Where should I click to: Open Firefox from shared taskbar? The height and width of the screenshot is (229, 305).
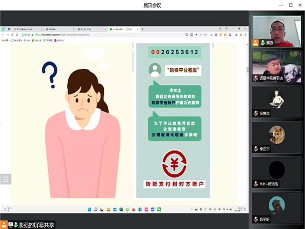point(133,209)
